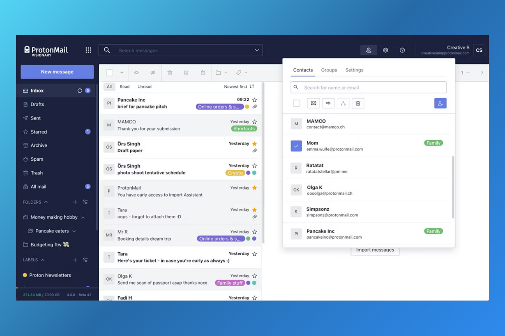Add a new contact with blue icon
Viewport: 505px width, 336px height.
tap(440, 103)
